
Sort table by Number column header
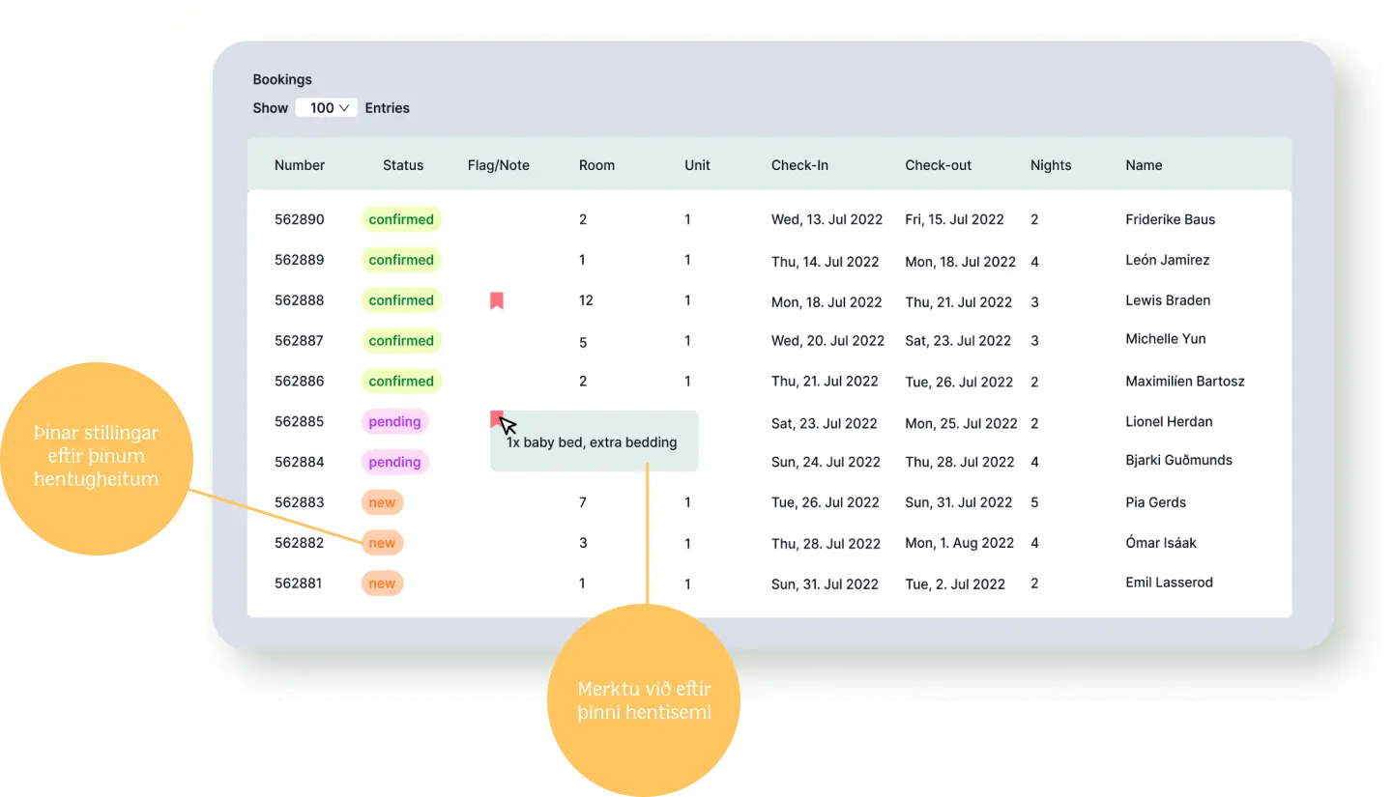point(300,165)
